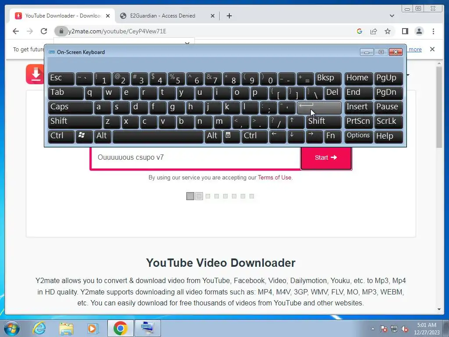449x337 pixels.
Task: Tap the Tab key
Action: point(66,93)
